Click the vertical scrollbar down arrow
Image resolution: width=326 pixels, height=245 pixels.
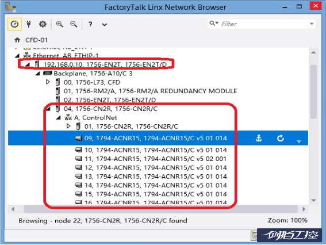(x=313, y=200)
